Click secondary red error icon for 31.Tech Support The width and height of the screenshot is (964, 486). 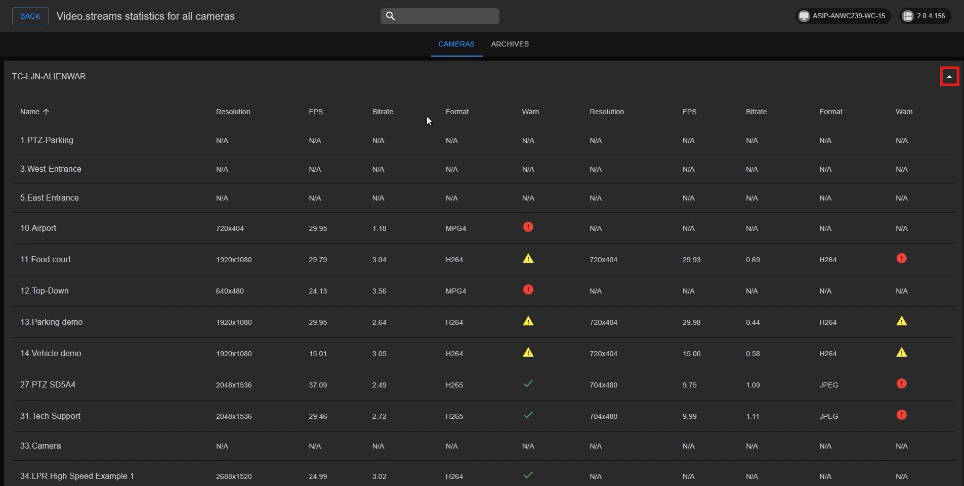[901, 415]
